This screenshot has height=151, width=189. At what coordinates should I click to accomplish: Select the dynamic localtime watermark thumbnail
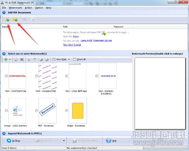108,76
